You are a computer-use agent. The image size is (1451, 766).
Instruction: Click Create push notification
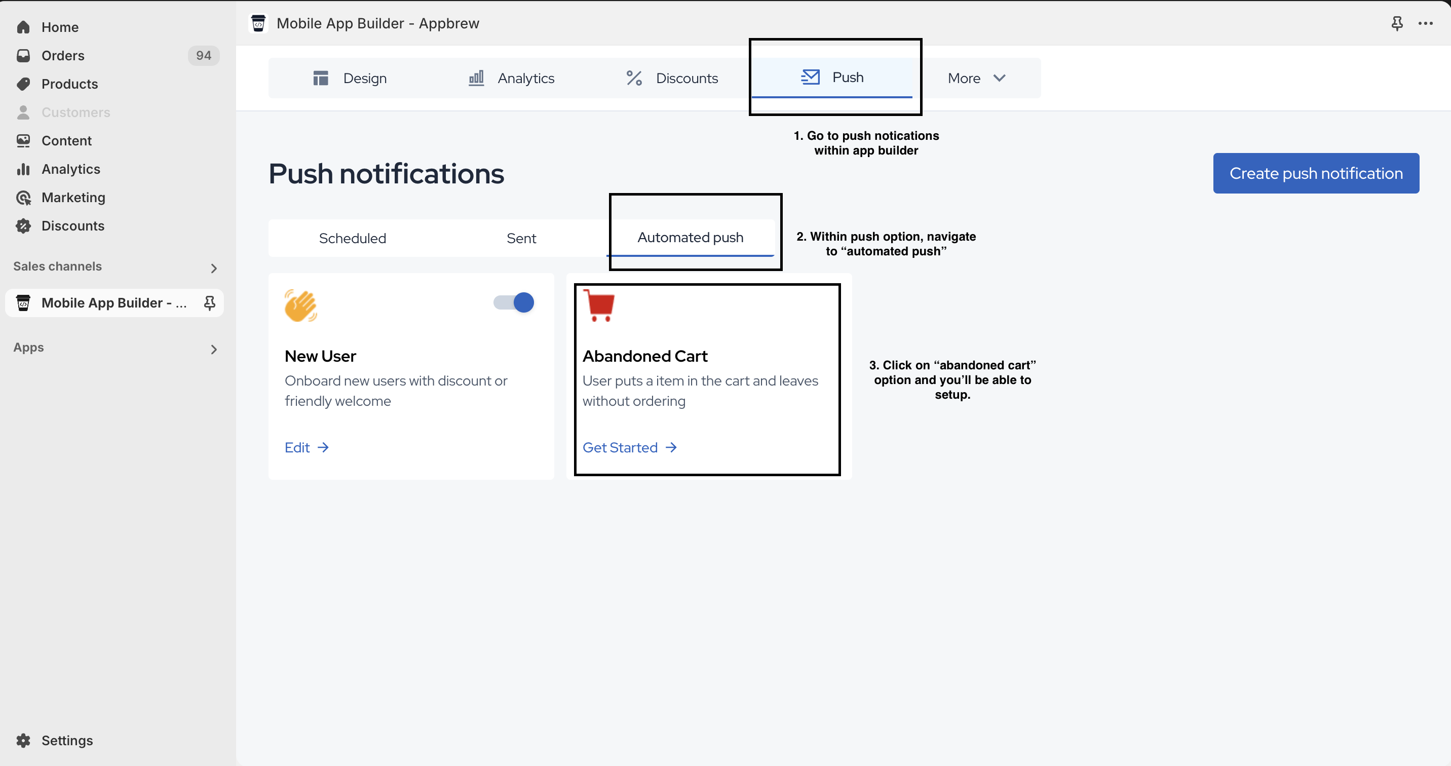(1315, 173)
